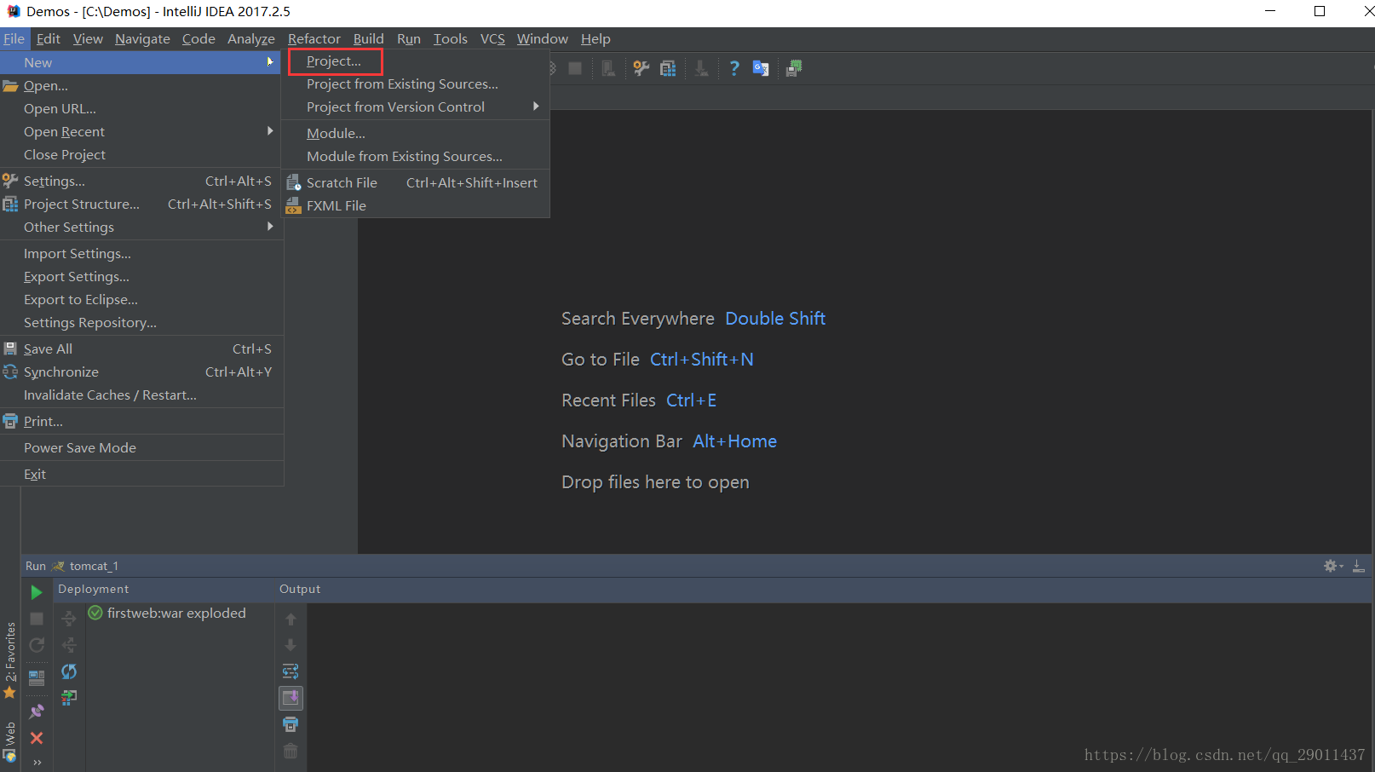The height and width of the screenshot is (772, 1375).
Task: Expand the New submenu entry
Action: (141, 62)
